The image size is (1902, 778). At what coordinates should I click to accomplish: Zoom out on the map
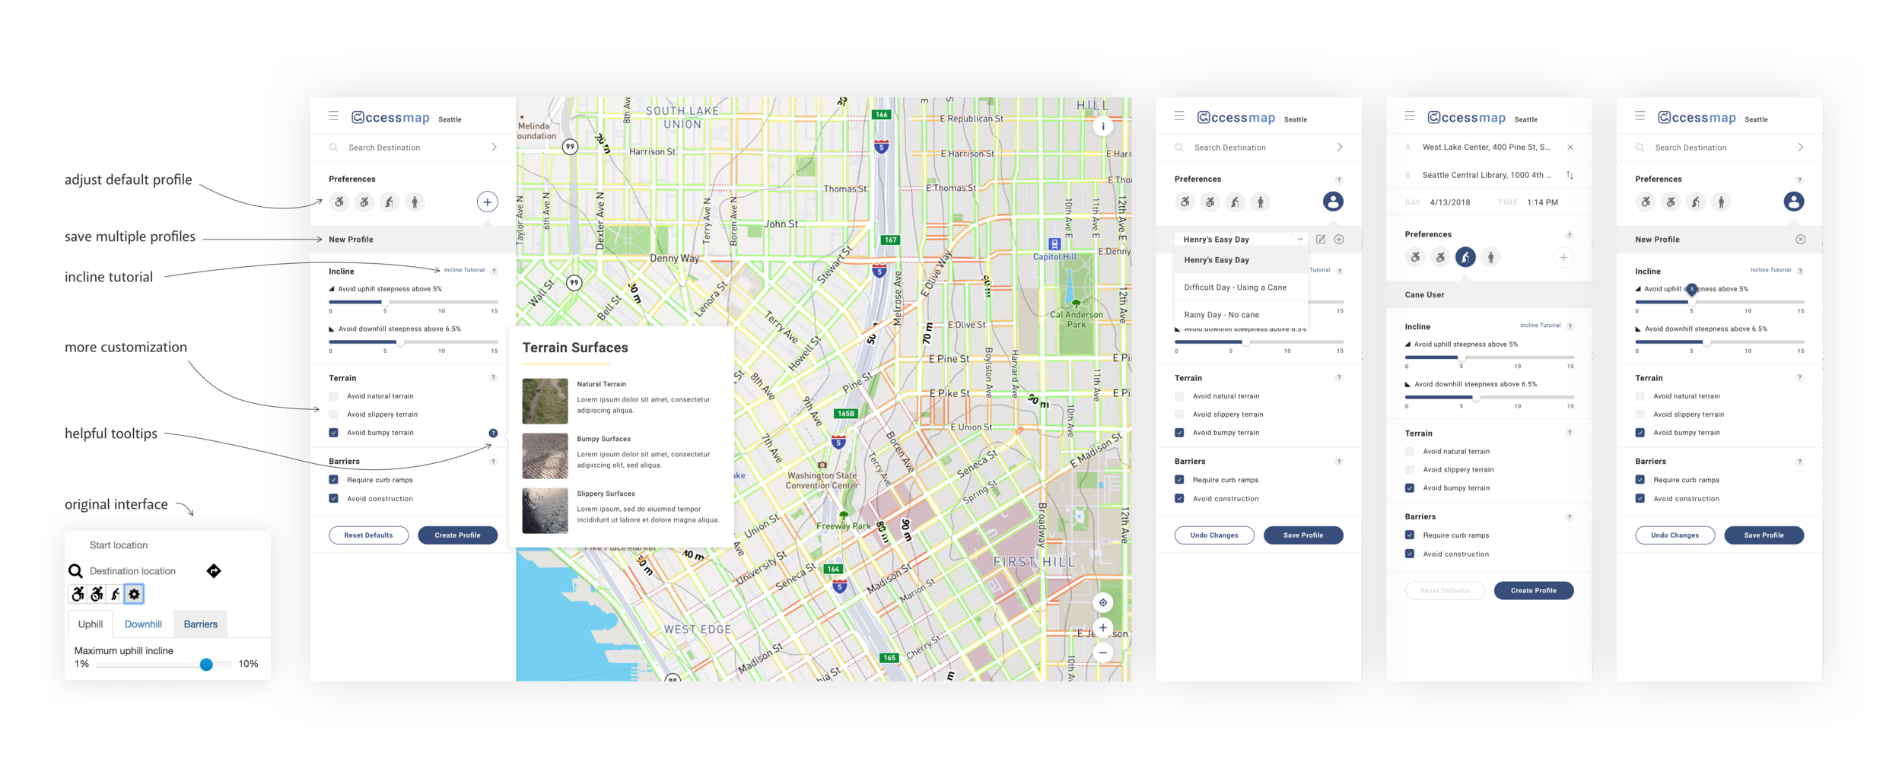pos(1102,653)
